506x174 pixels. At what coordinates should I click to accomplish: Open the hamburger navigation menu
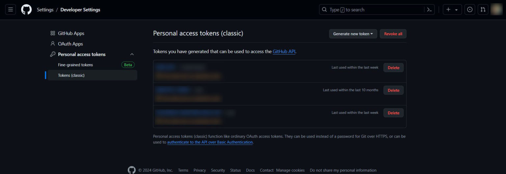11,10
